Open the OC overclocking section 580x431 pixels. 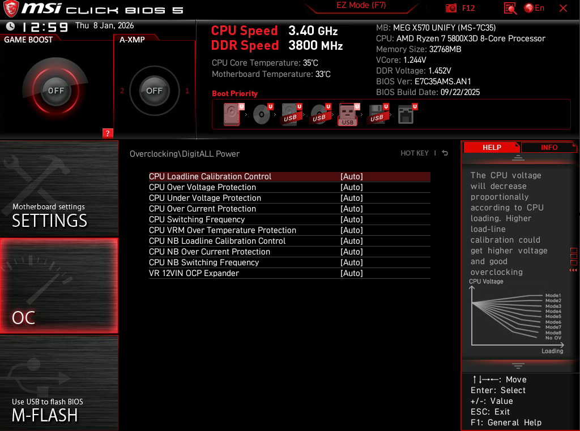(x=59, y=286)
